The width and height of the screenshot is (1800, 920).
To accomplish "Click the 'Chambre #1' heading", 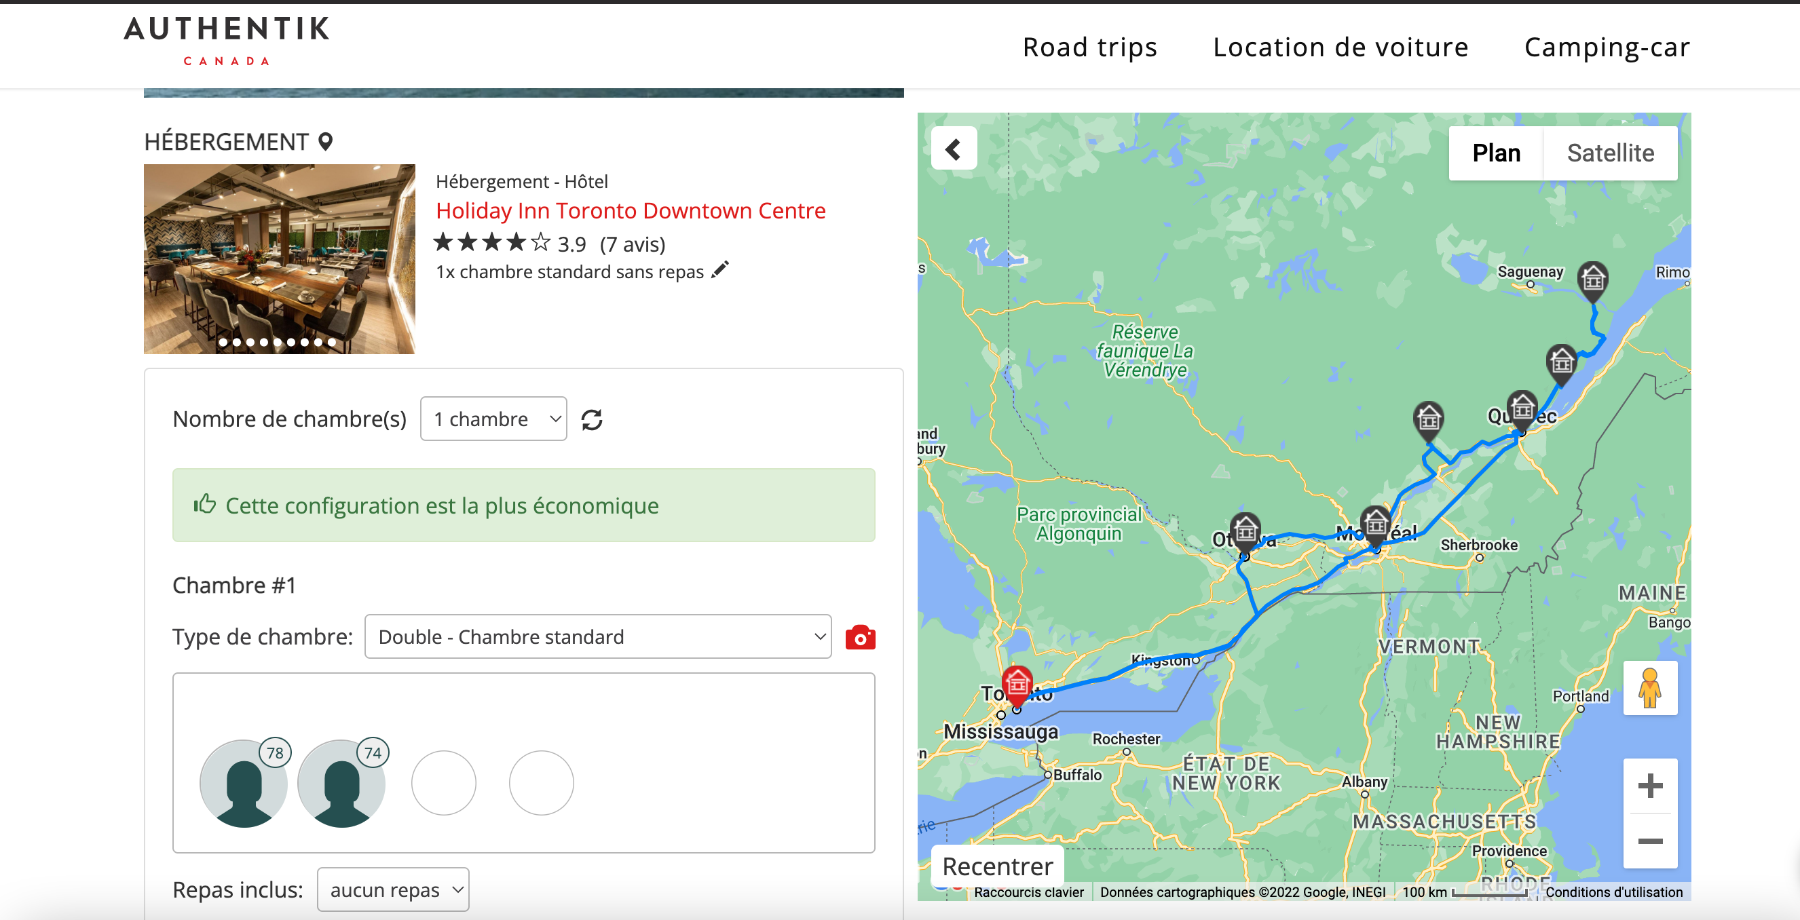I will pyautogui.click(x=234, y=585).
